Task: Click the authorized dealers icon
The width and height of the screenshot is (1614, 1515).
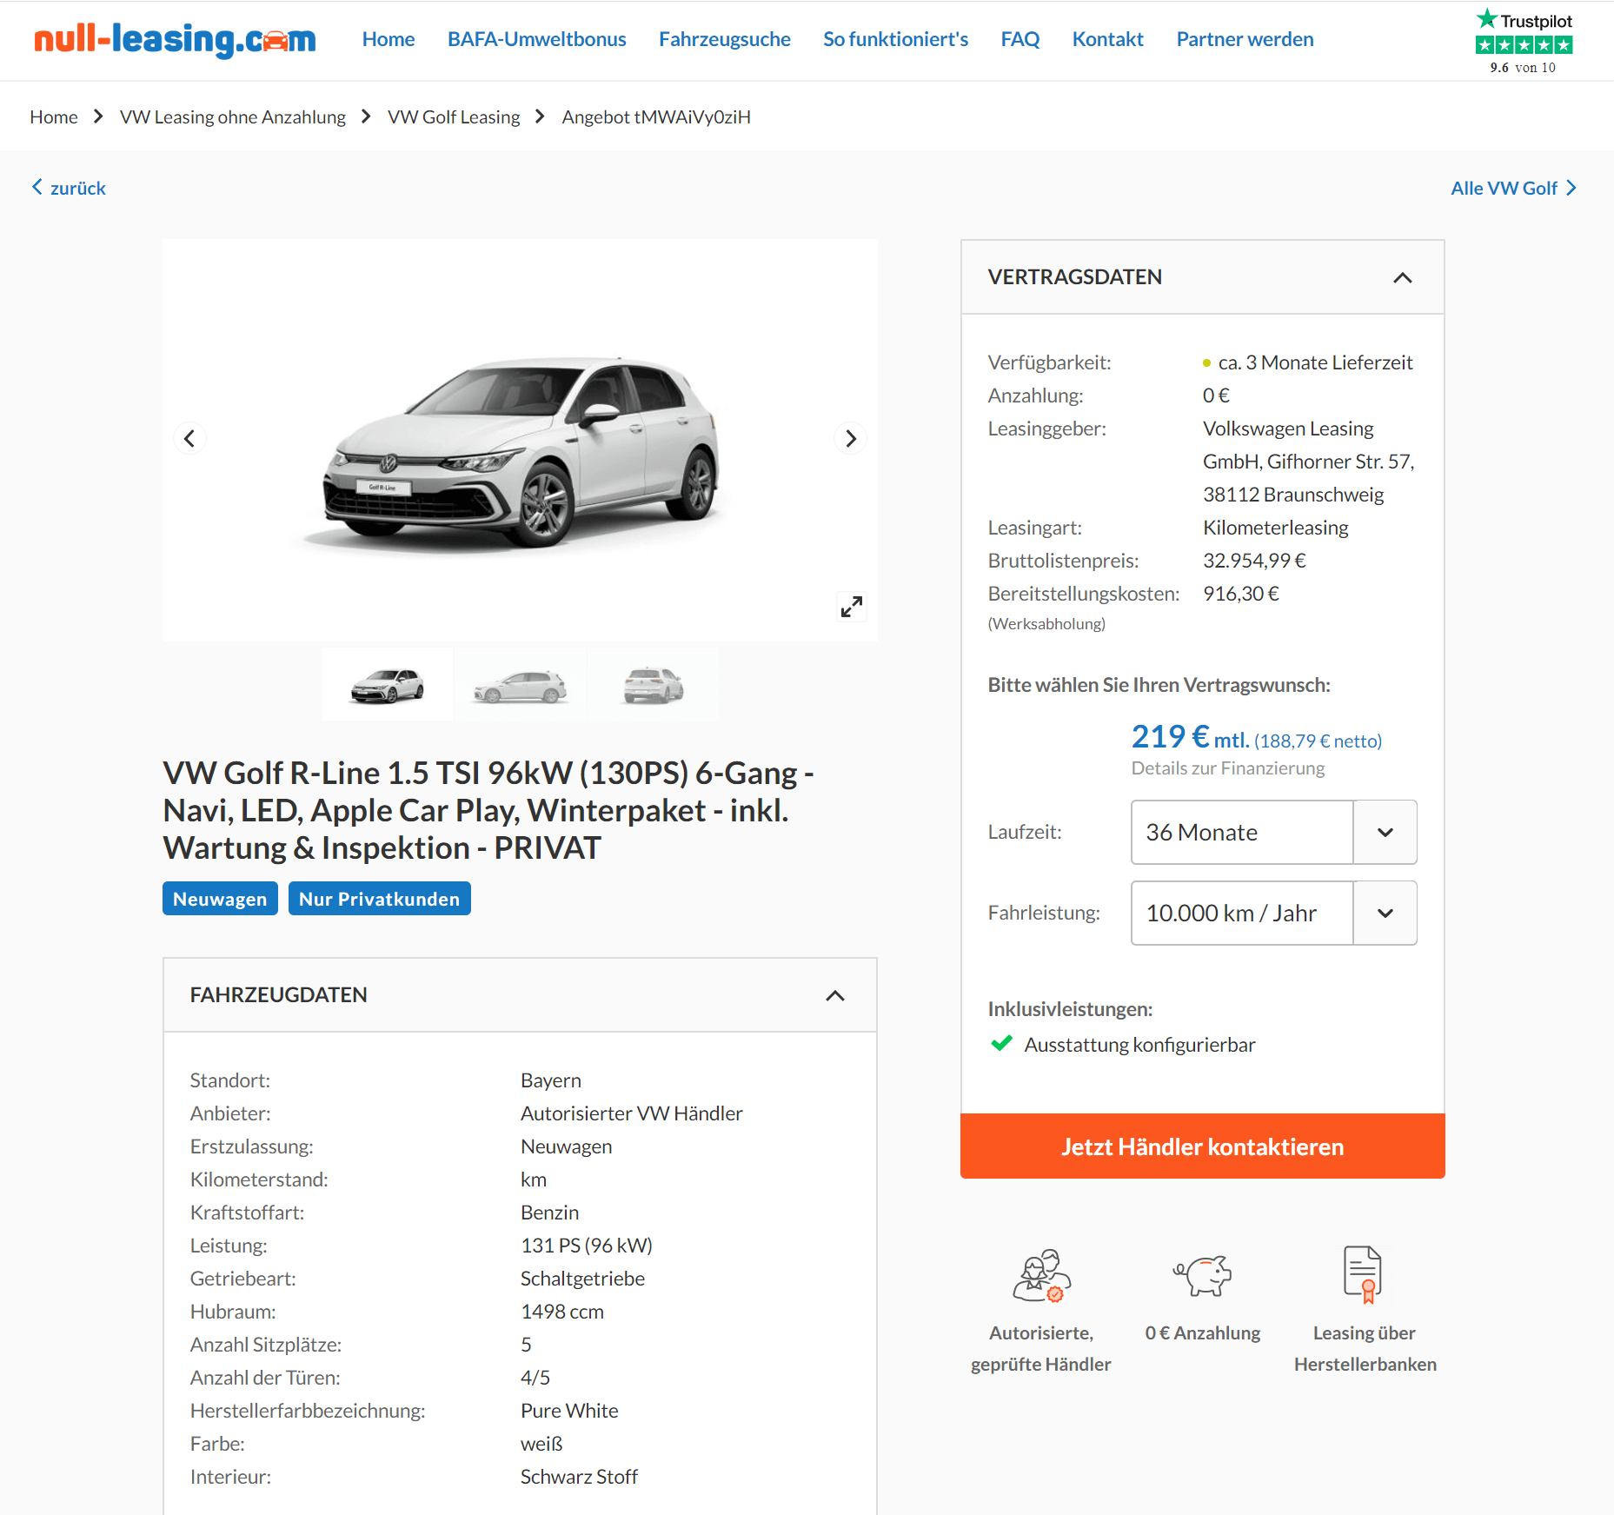Action: pyautogui.click(x=1041, y=1276)
